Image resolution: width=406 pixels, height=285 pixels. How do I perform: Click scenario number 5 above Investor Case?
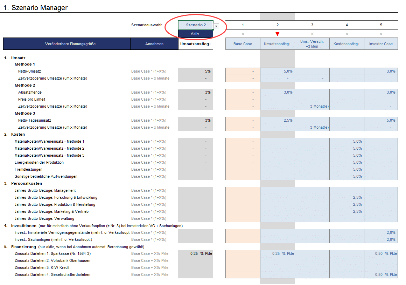(381, 25)
